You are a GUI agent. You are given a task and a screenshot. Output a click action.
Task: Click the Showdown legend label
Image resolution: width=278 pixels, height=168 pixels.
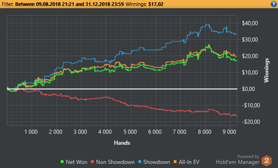click(x=156, y=162)
